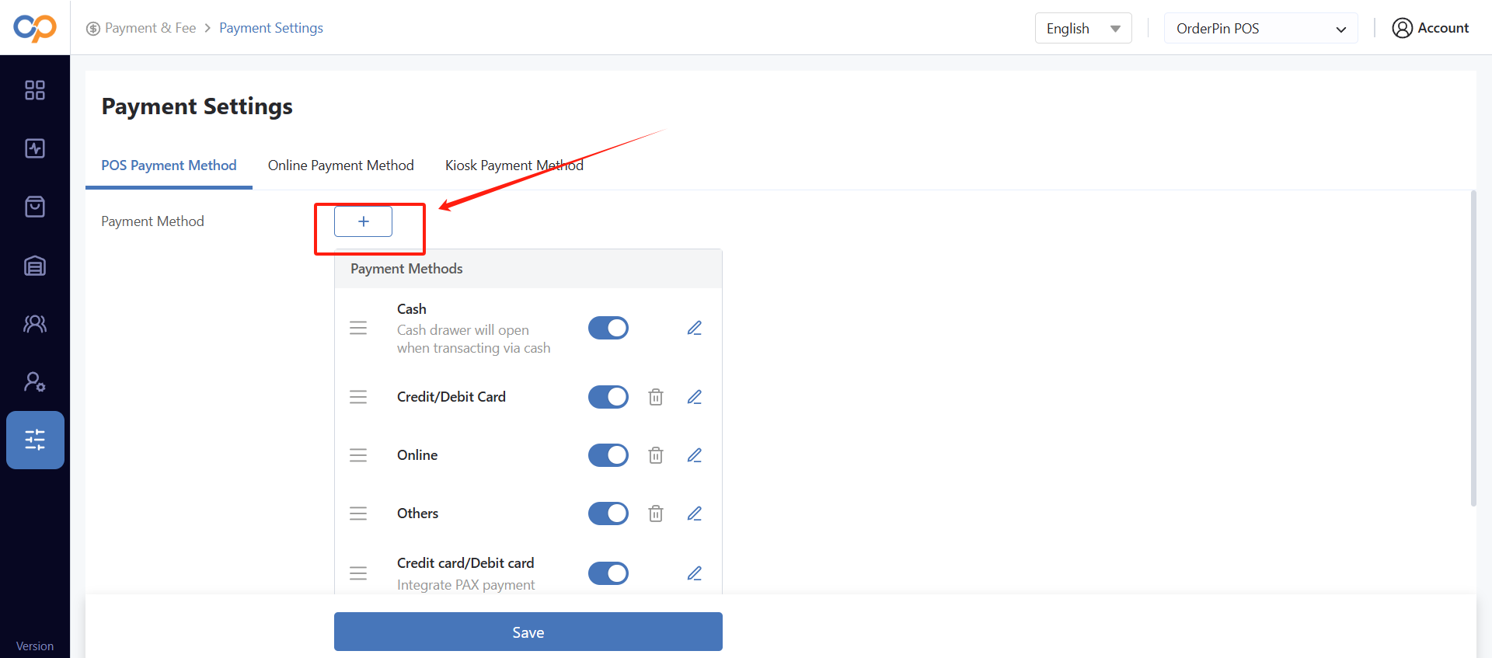Open the dashboard grid icon in sidebar
The height and width of the screenshot is (658, 1492).
[35, 90]
